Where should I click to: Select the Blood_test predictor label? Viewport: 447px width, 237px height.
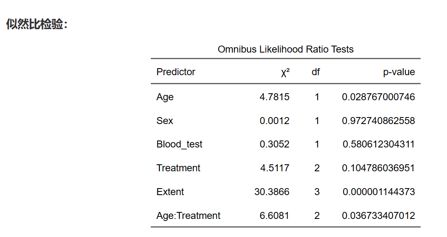tap(180, 145)
